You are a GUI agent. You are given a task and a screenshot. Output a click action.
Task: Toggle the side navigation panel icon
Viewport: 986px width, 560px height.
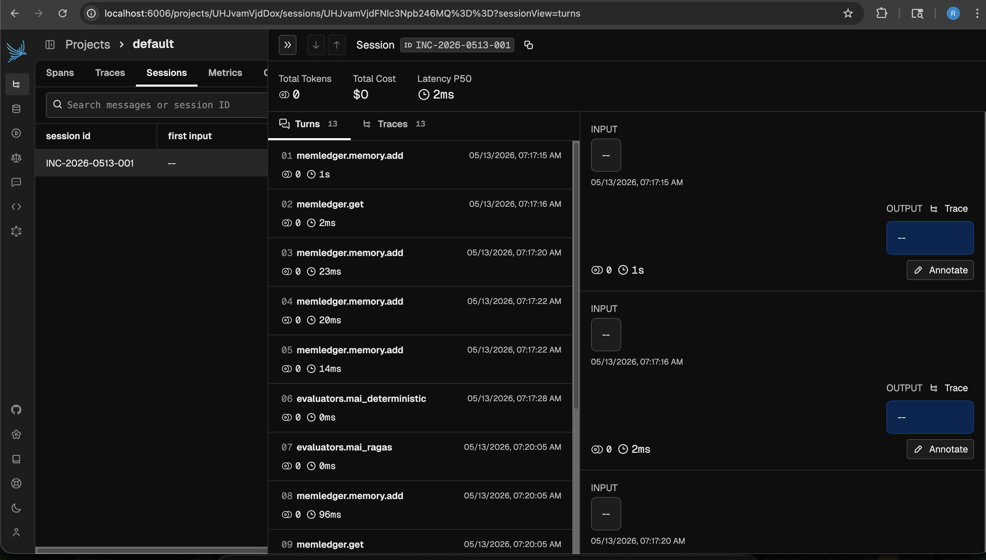[x=50, y=45]
